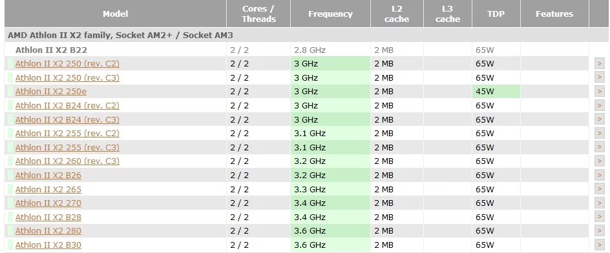This screenshot has height=253, width=610.
Task: Open the Athlon II X2 B24 (rev. C3) link
Action: click(x=67, y=119)
